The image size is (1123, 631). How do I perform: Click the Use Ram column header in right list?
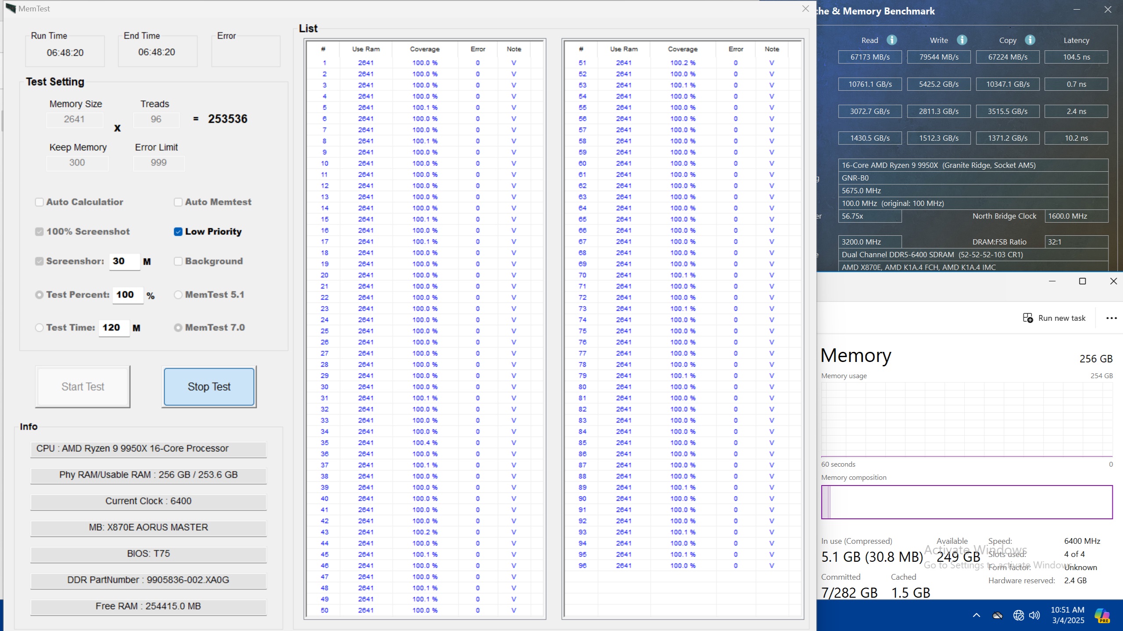pos(624,49)
